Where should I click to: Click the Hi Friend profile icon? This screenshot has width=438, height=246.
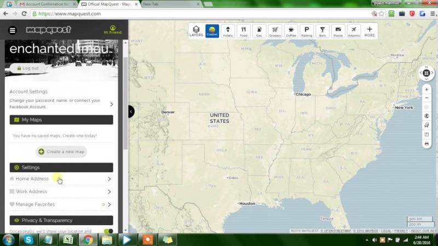click(x=113, y=30)
